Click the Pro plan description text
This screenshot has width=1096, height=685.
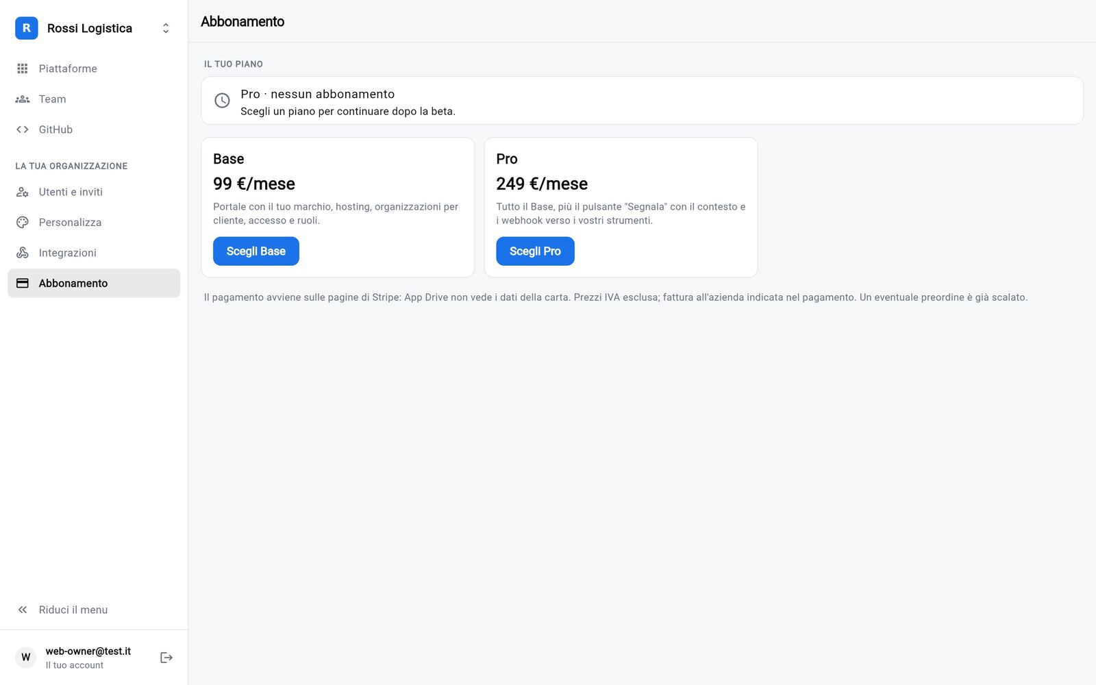pos(621,214)
